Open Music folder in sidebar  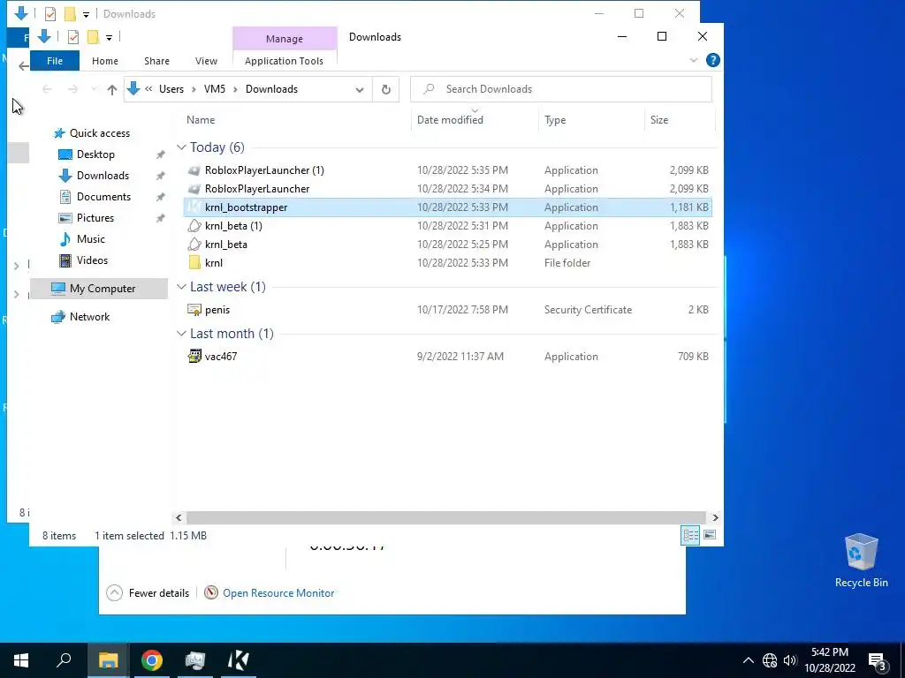pos(91,238)
